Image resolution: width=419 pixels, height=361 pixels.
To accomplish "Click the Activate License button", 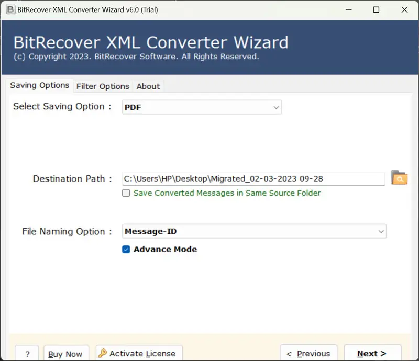I will (x=139, y=353).
